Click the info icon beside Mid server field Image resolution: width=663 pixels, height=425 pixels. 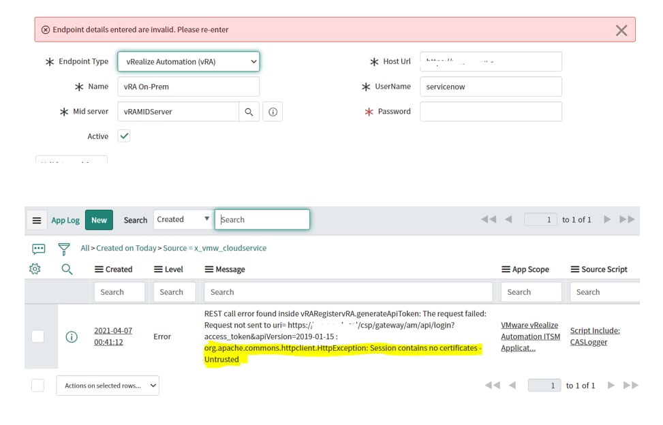273,111
